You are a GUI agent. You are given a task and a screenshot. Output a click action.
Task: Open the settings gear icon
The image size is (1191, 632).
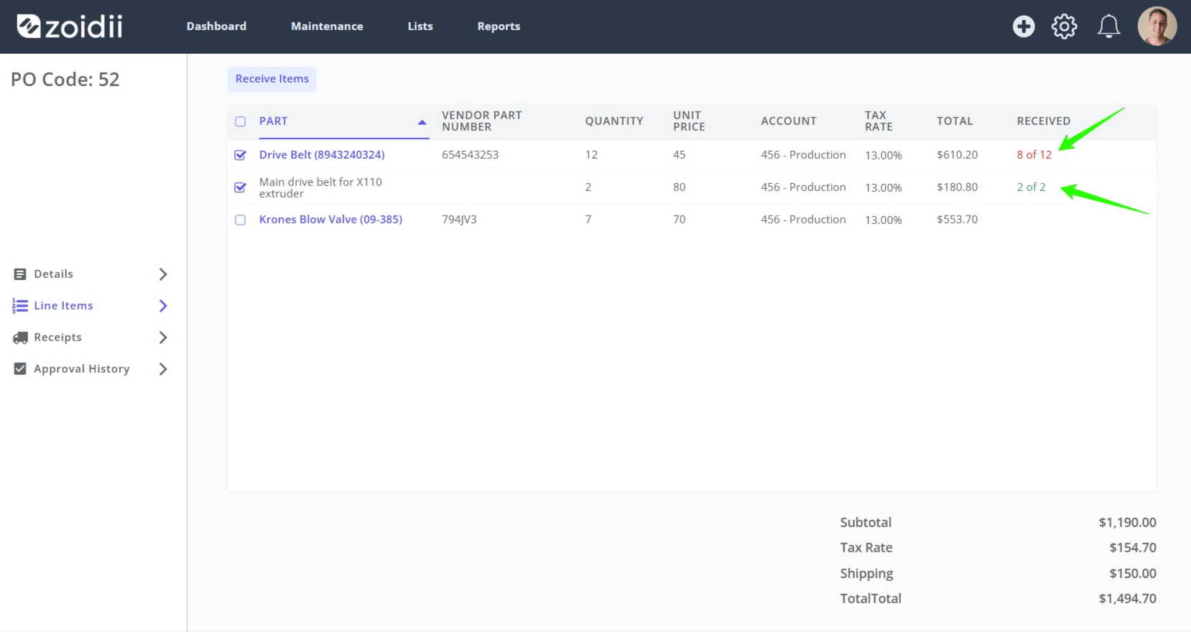point(1064,27)
